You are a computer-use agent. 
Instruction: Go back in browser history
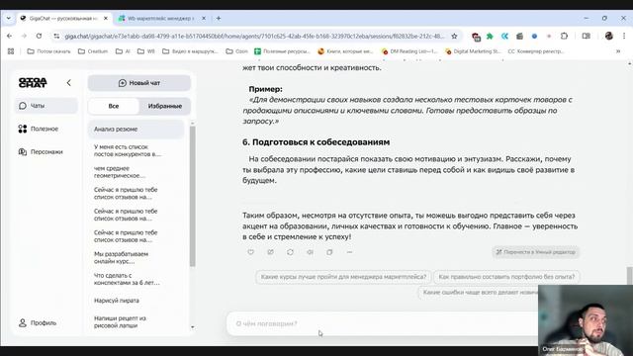pyautogui.click(x=9, y=36)
